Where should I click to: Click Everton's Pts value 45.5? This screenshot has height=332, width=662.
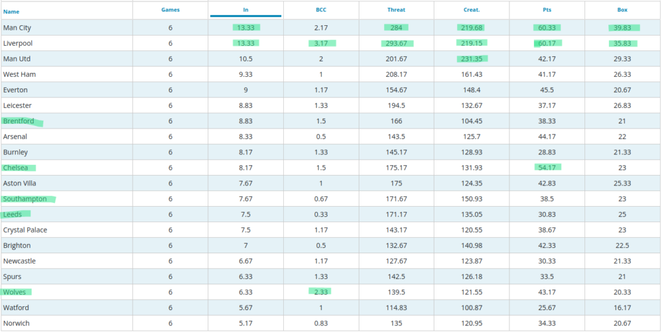click(547, 90)
